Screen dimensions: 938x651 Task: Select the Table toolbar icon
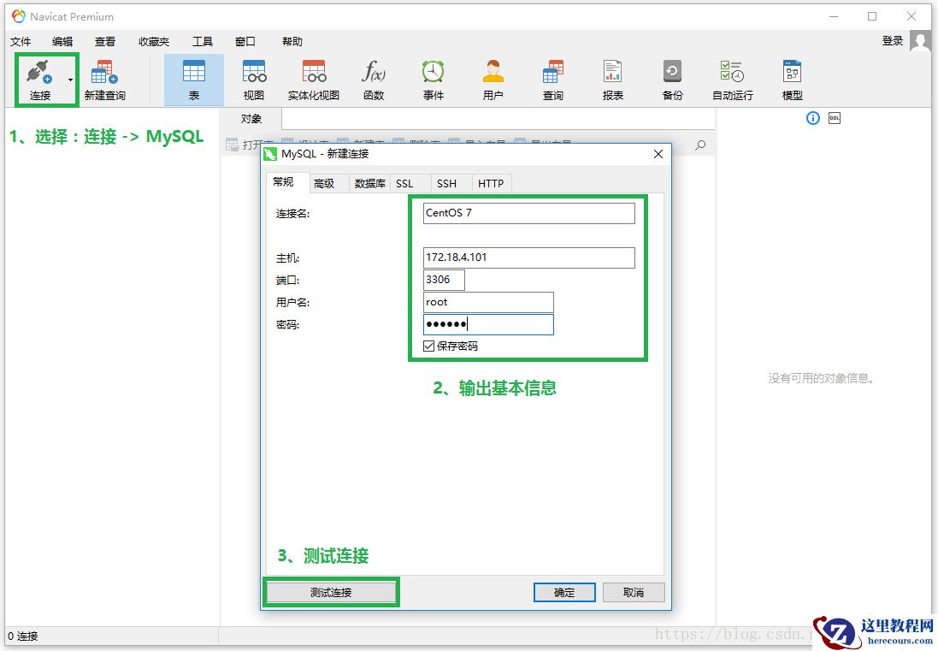[x=194, y=71]
